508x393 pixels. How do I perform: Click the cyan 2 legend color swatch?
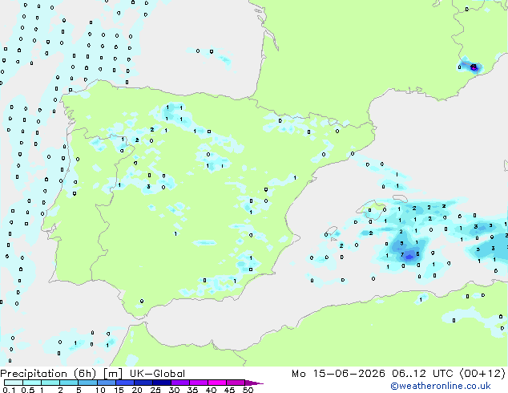pyautogui.click(x=69, y=383)
